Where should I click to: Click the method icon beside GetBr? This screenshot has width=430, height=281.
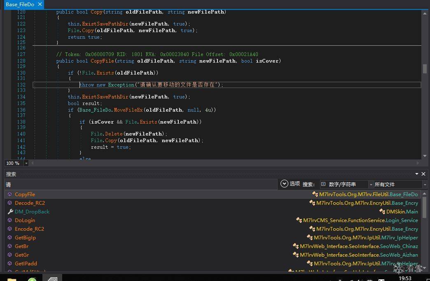[x=10, y=246]
